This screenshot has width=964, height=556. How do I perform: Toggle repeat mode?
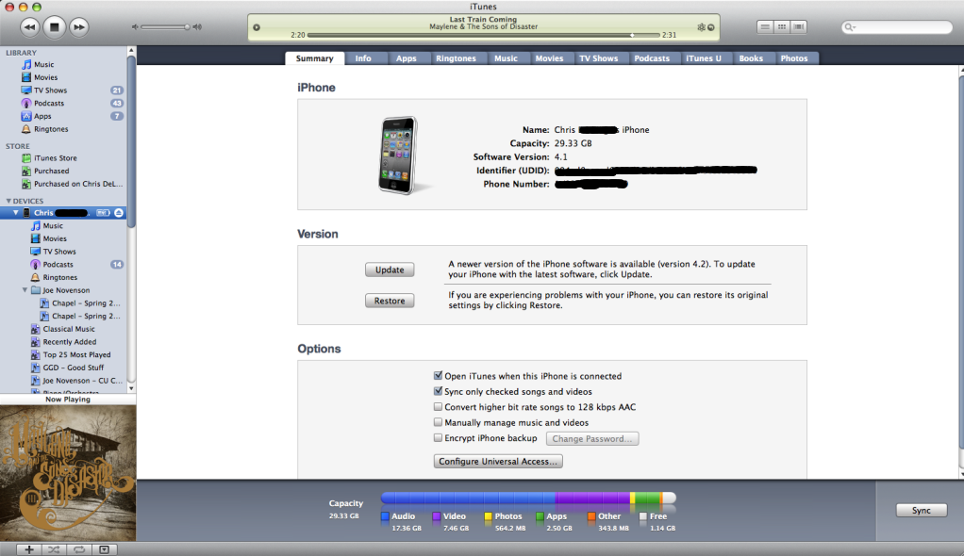point(79,549)
